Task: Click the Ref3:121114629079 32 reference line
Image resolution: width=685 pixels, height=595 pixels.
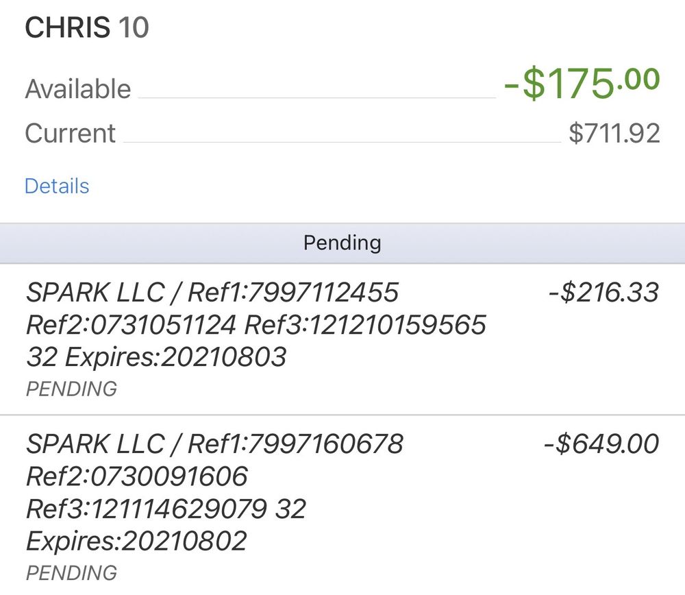Action: 166,509
